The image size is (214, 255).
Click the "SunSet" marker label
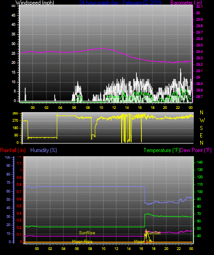tap(154, 233)
